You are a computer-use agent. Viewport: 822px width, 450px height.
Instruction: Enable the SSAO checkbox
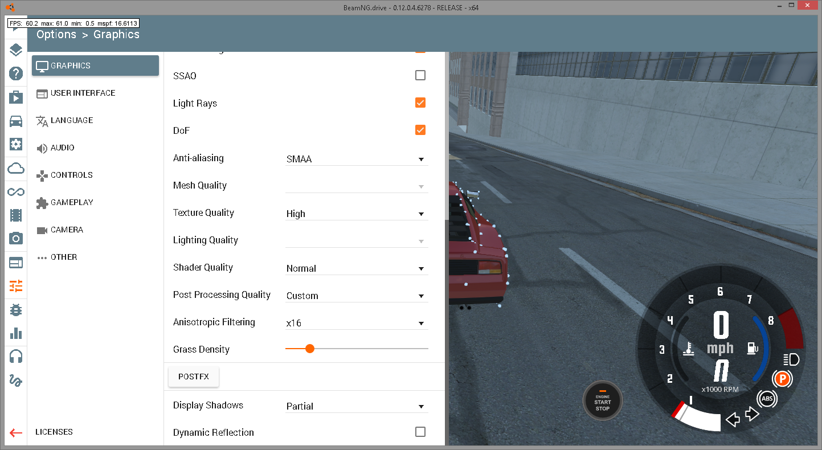[x=420, y=75]
